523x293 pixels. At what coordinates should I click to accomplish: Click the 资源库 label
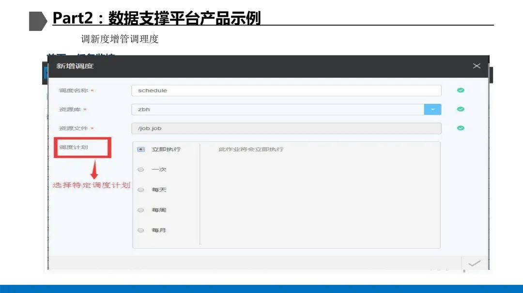click(x=70, y=110)
